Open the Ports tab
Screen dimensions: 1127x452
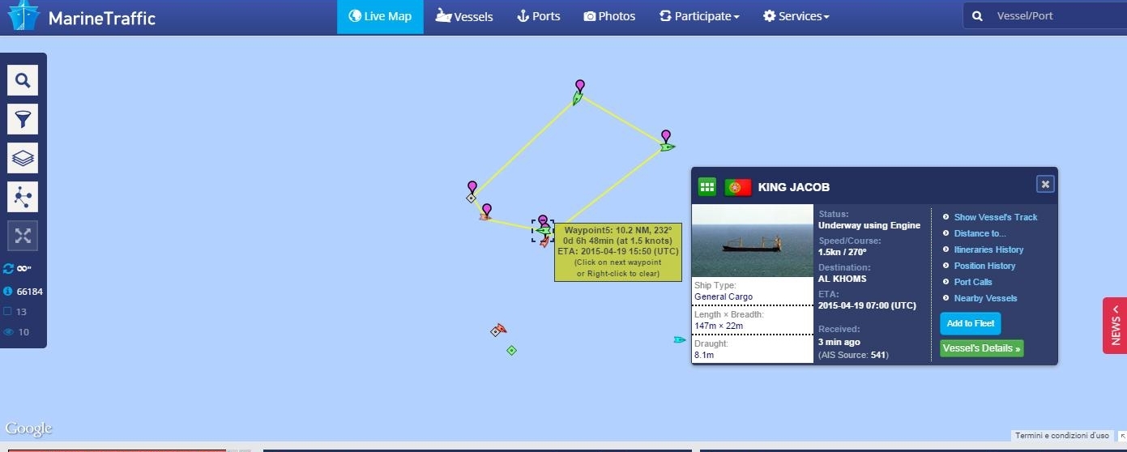pyautogui.click(x=539, y=16)
